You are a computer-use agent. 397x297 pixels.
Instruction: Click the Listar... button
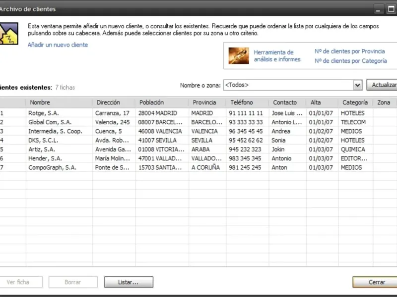point(129,282)
